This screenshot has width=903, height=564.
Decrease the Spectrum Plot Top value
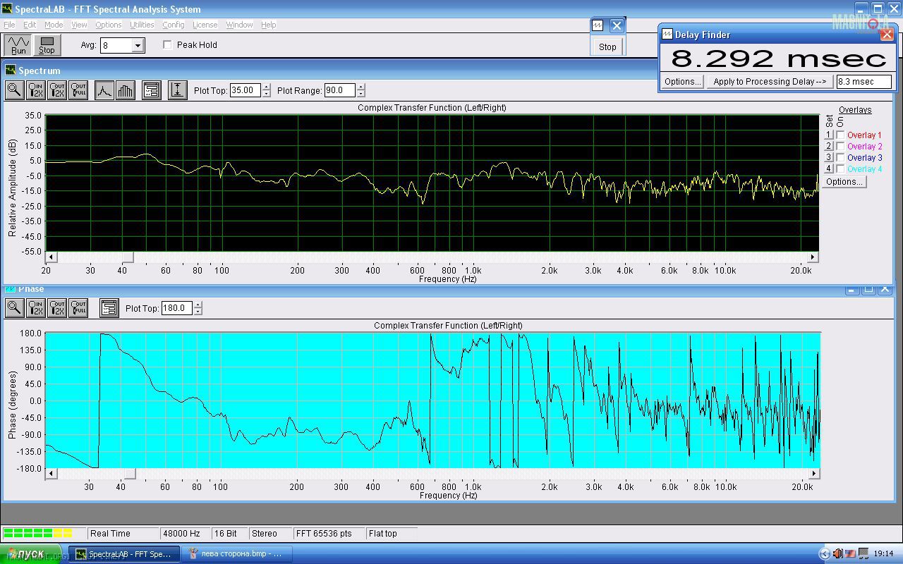click(x=266, y=94)
